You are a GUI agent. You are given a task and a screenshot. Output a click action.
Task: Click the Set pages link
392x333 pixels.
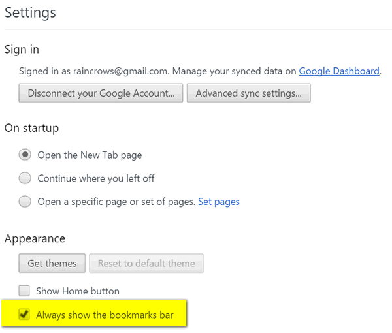click(x=219, y=202)
